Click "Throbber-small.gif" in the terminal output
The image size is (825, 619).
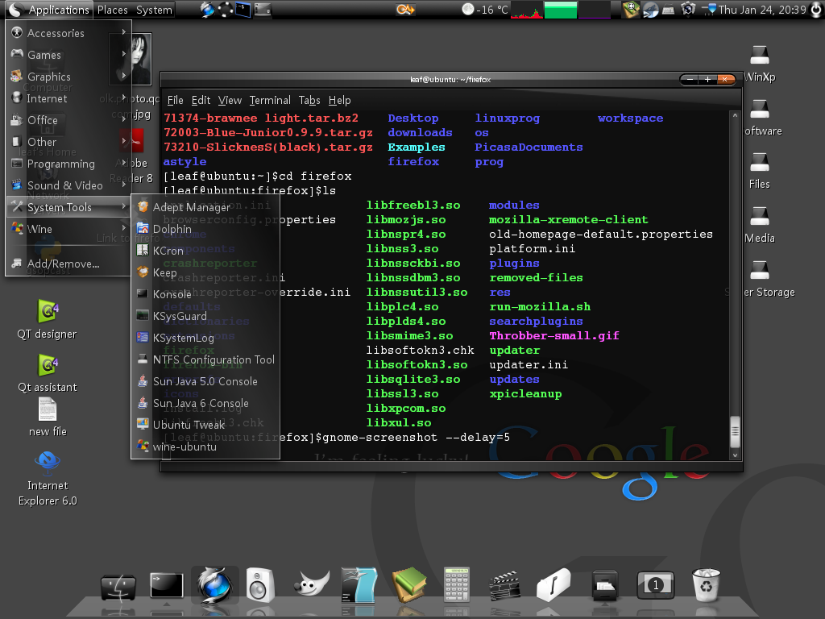click(x=554, y=336)
